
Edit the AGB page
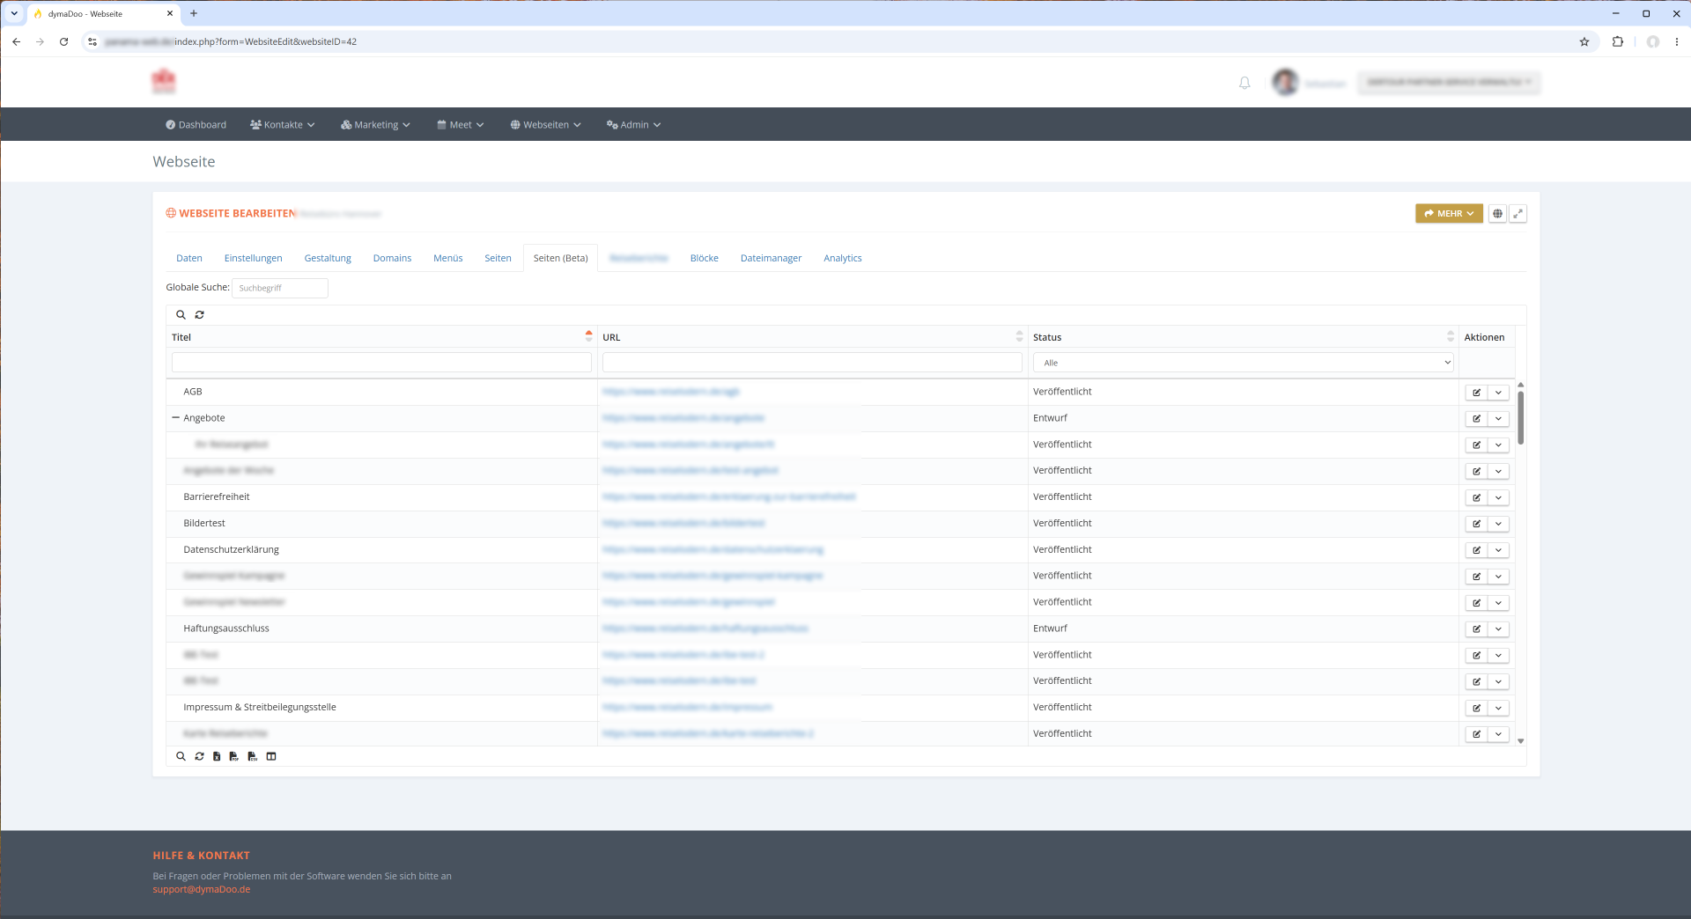coord(1477,393)
